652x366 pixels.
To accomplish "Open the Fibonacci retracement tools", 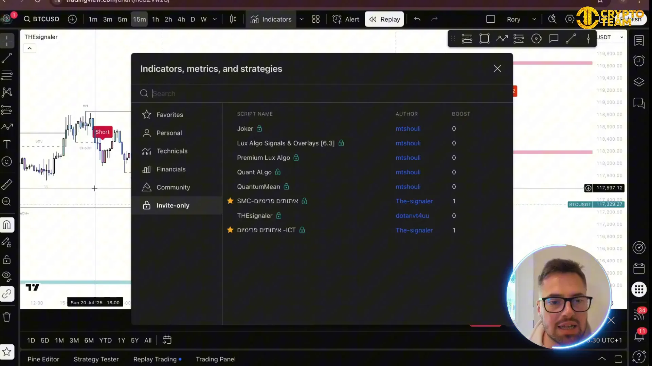I will pyautogui.click(x=7, y=75).
